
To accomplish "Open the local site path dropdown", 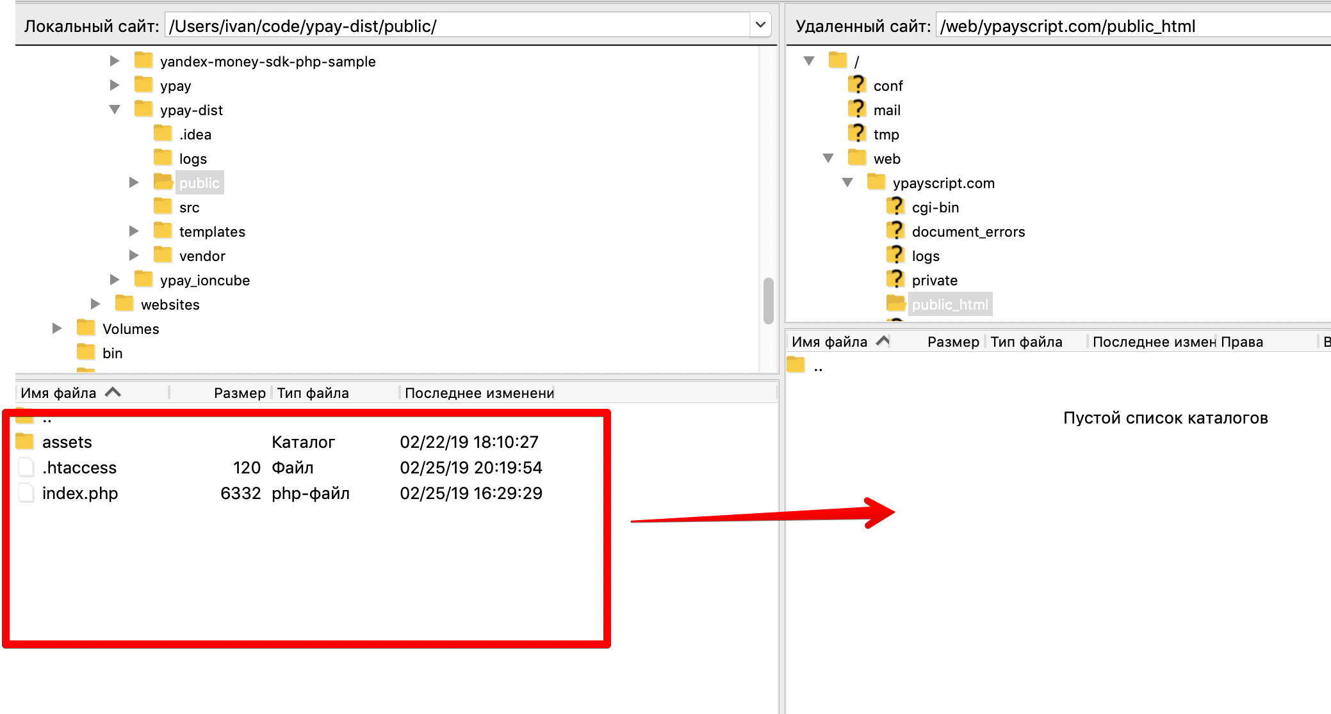I will [x=760, y=26].
